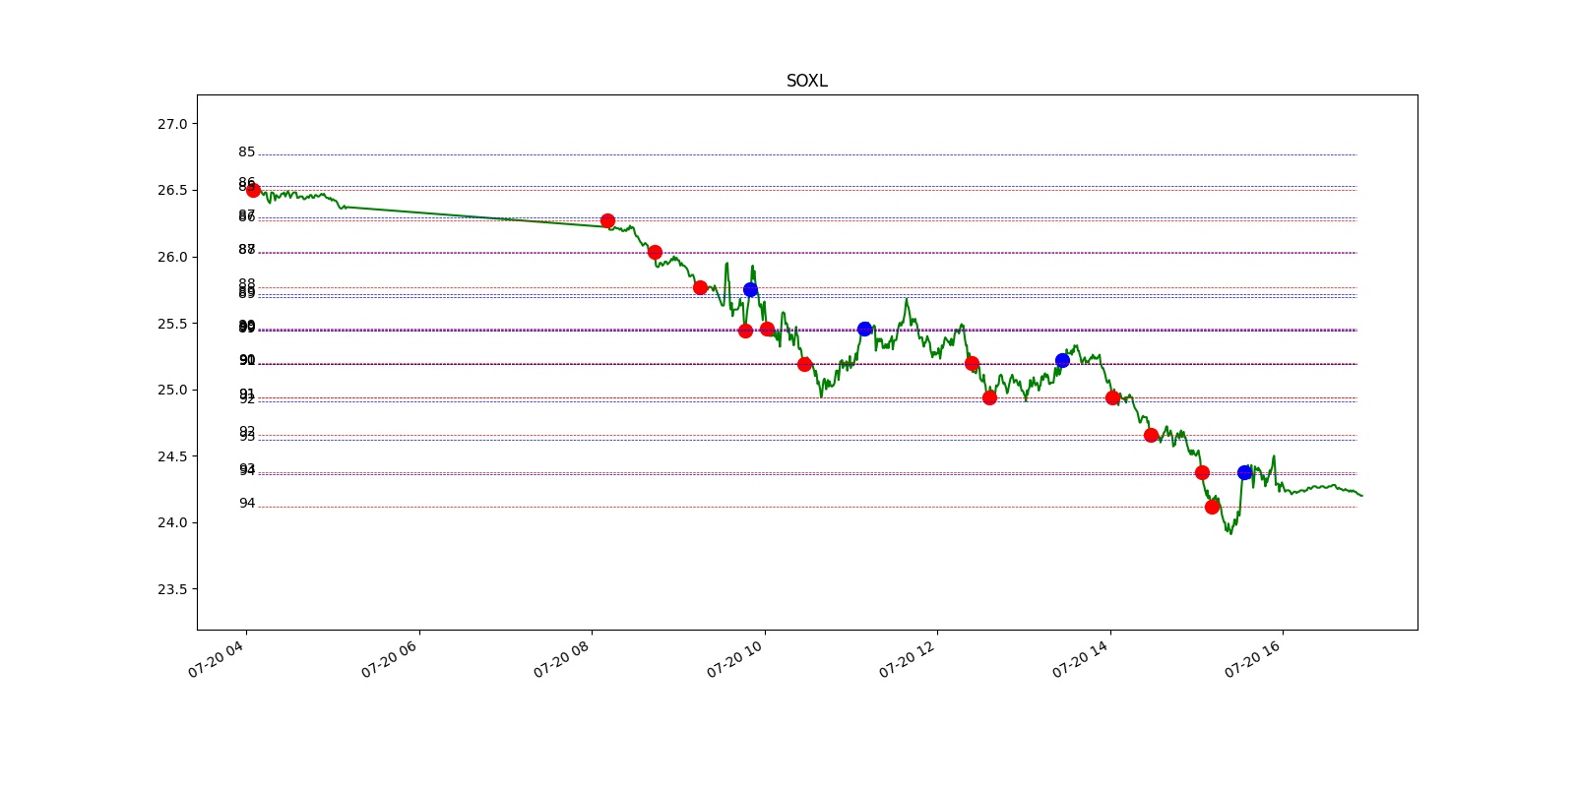Viewport: 1575px width, 787px height.
Task: Click the 26.5 y-axis tick label
Action: pos(171,190)
